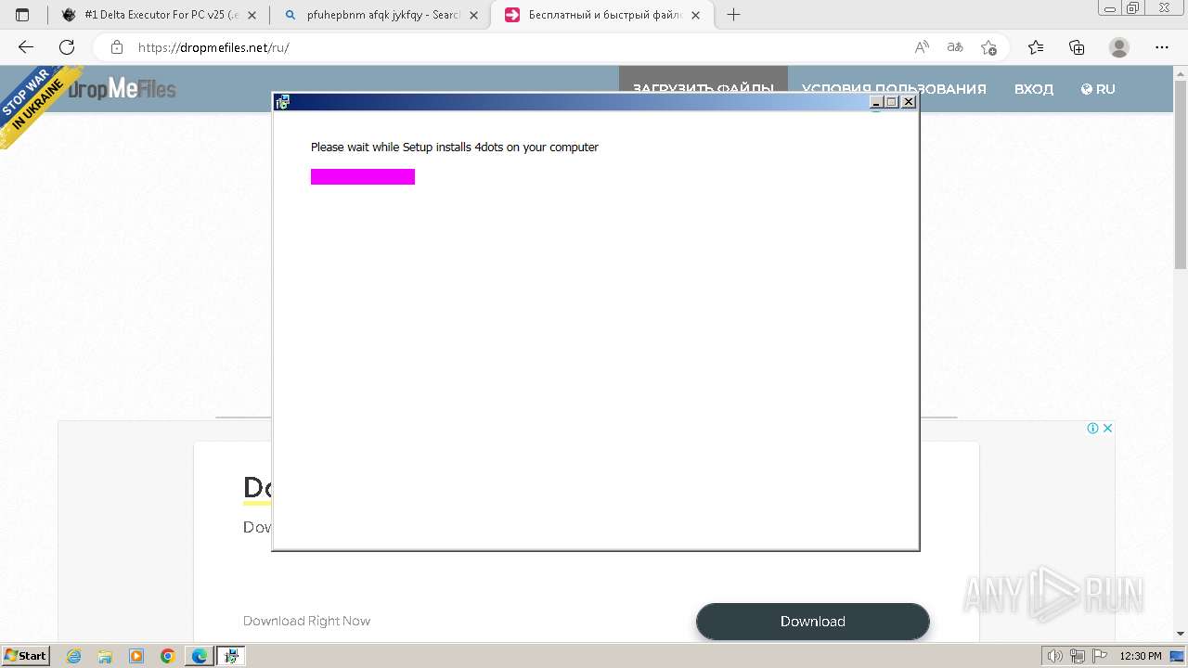The height and width of the screenshot is (668, 1188).
Task: Open the RU language selector
Action: (1098, 89)
